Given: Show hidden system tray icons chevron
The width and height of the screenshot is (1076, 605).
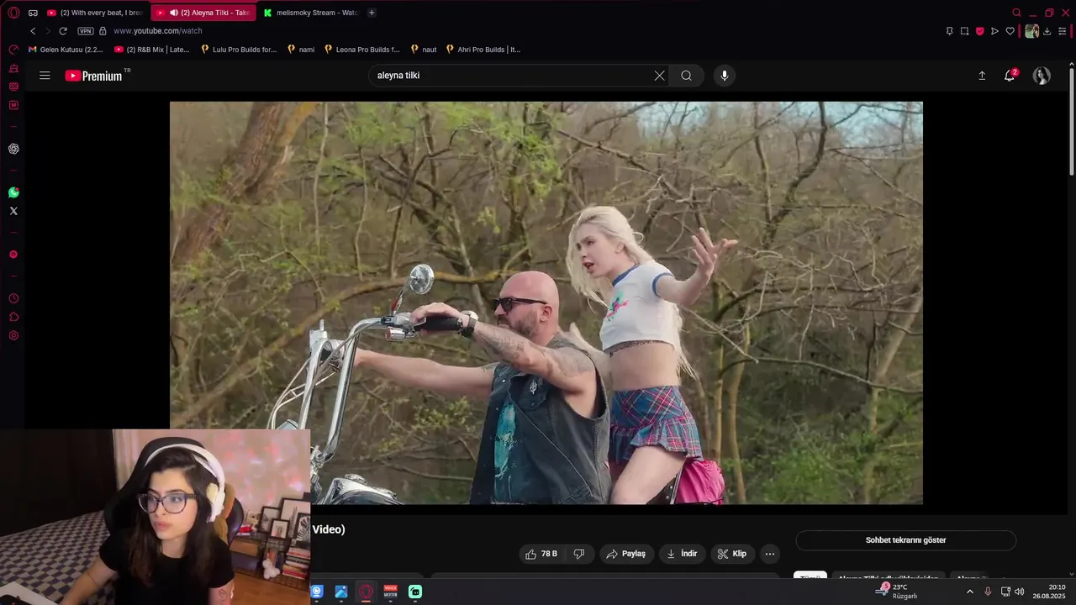Looking at the screenshot, I should (969, 592).
